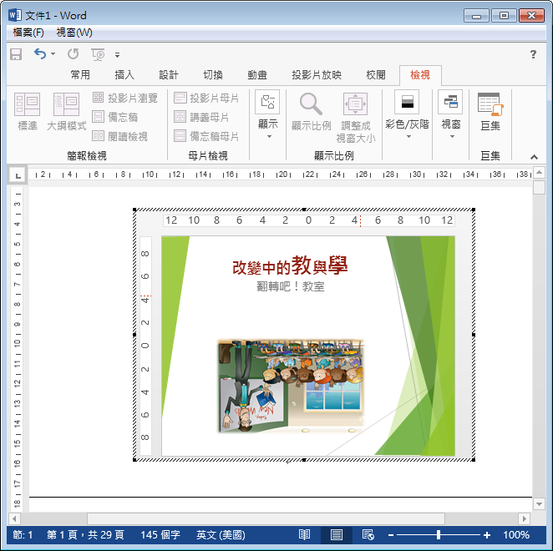
Task: Select the upside-down classroom picture
Action: 291,386
